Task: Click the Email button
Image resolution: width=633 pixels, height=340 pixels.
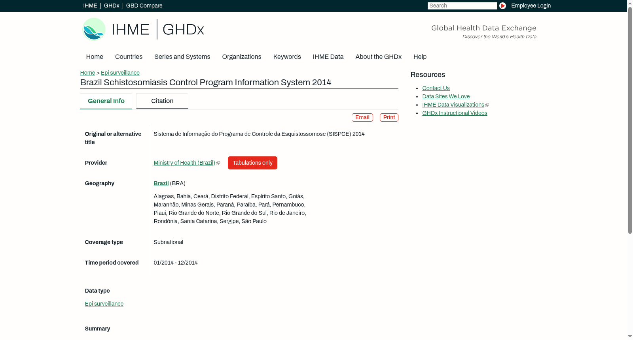Action: pyautogui.click(x=362, y=117)
